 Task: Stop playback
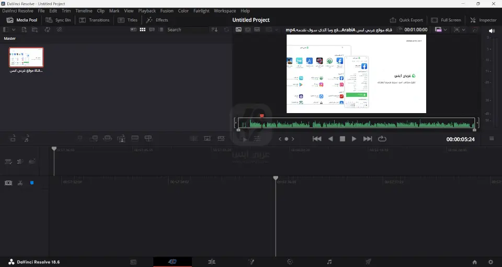pos(342,139)
